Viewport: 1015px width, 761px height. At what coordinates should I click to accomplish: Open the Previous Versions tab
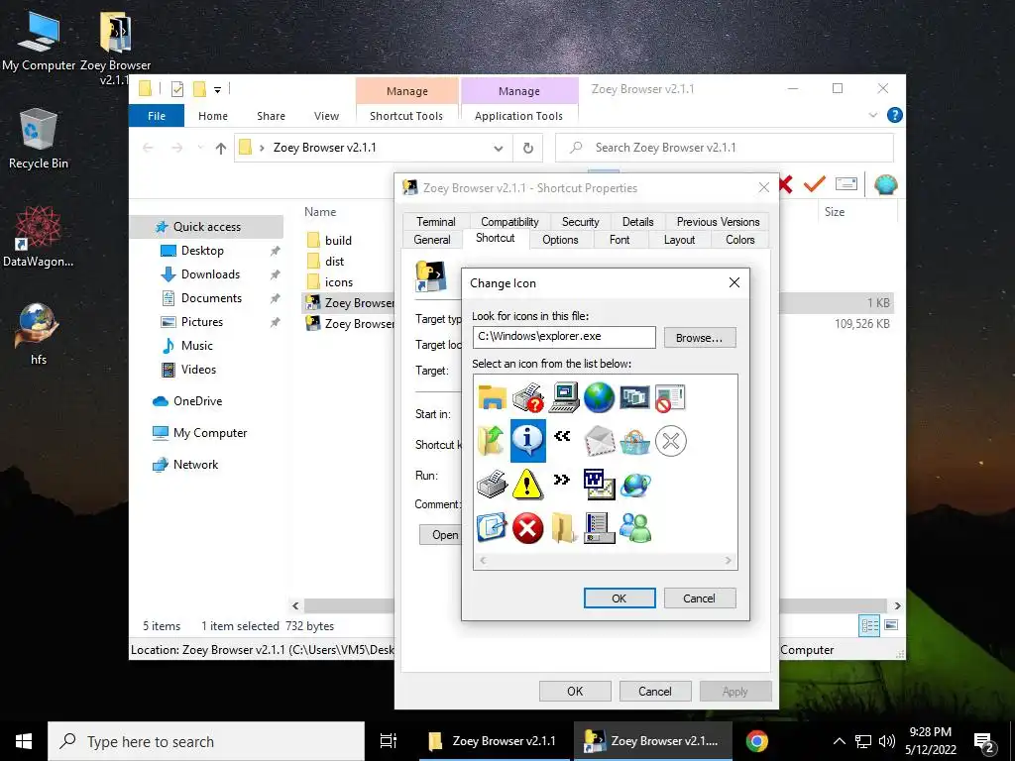tap(718, 221)
